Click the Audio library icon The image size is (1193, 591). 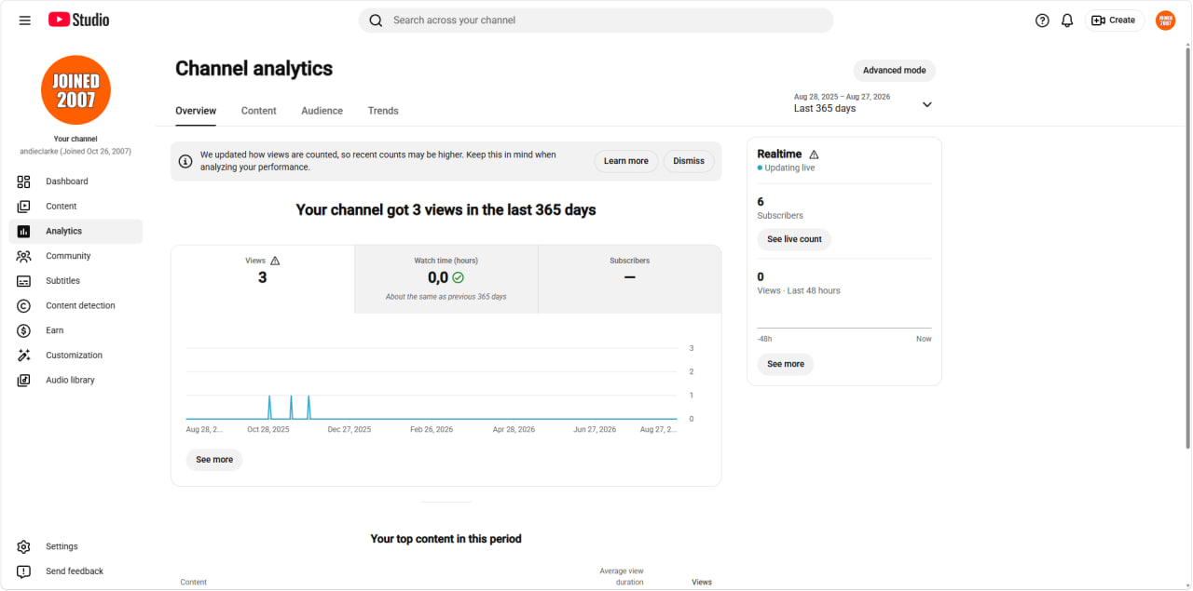[24, 380]
